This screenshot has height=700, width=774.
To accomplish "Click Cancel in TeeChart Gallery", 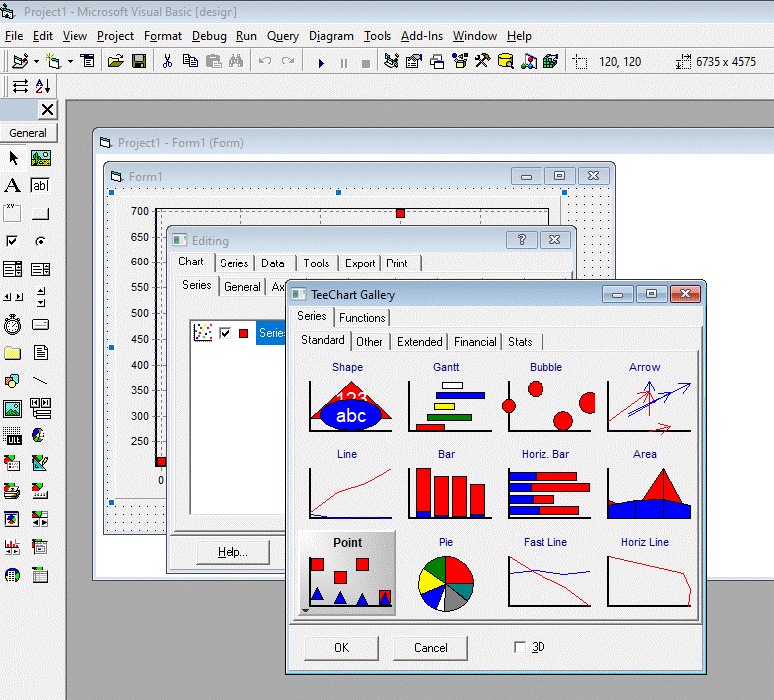I will coord(430,647).
